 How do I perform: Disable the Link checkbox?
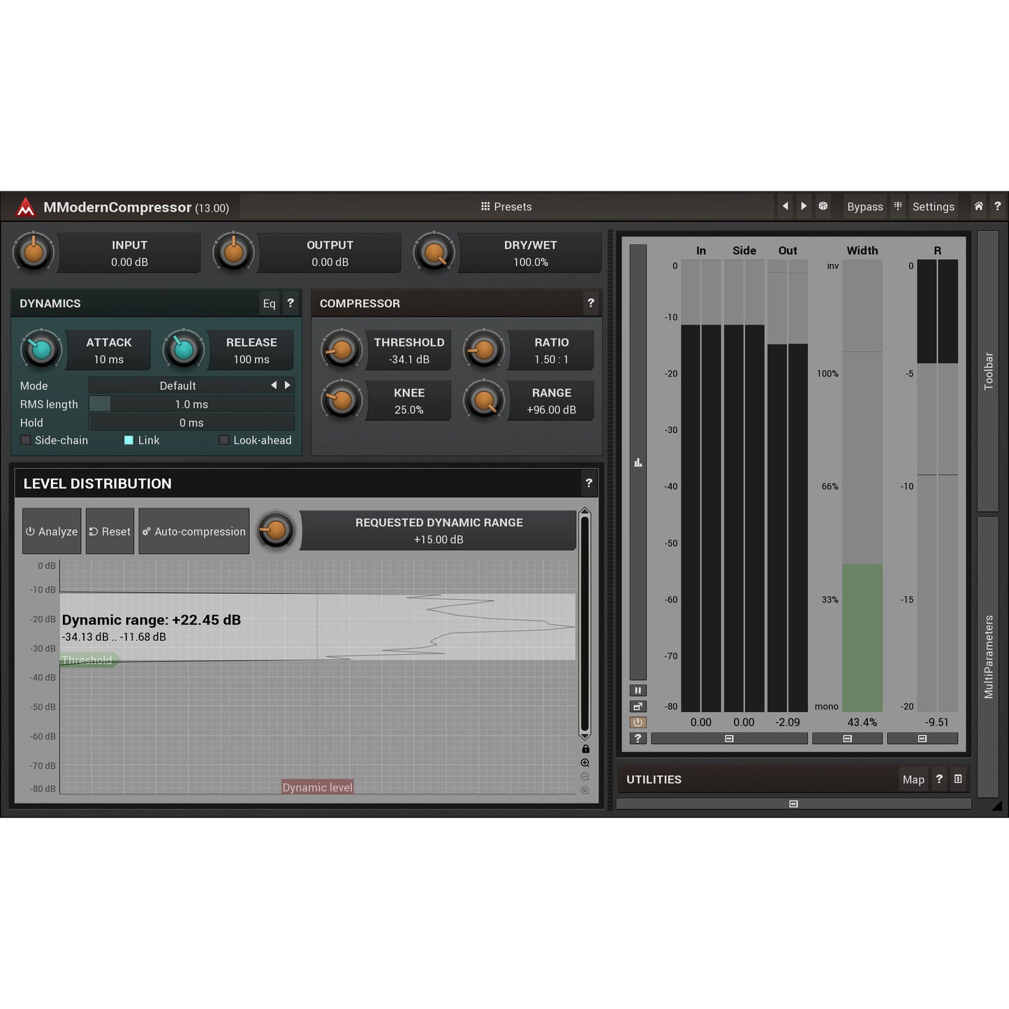pyautogui.click(x=128, y=440)
